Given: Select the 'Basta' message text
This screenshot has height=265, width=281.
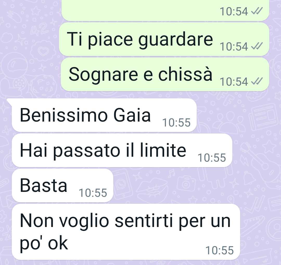Looking at the screenshot, I should (x=43, y=185).
